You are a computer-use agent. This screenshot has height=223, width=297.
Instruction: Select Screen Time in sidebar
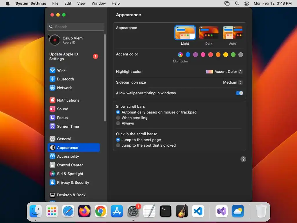tap(73, 127)
